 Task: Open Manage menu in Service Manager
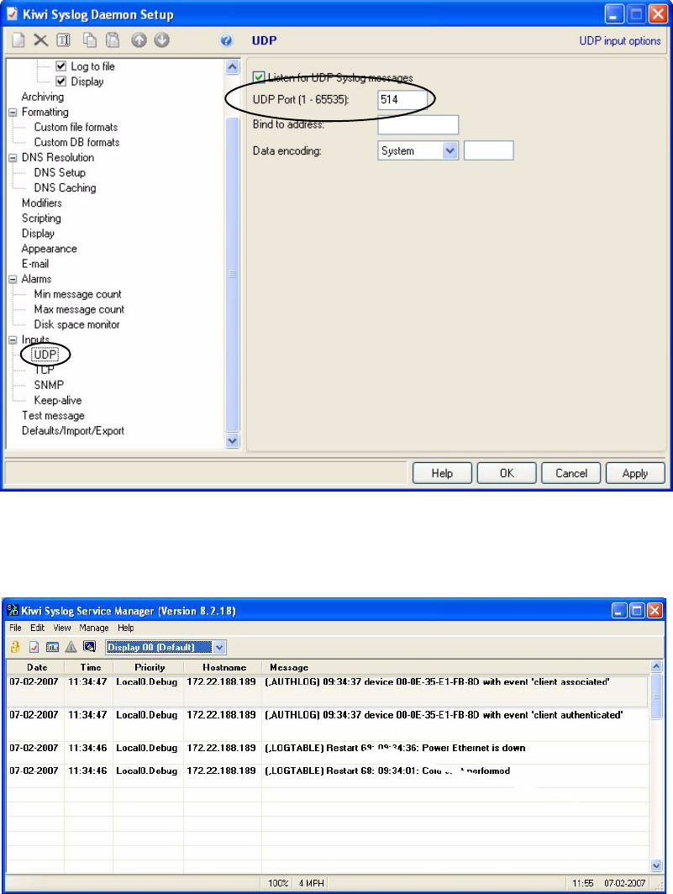coord(94,628)
